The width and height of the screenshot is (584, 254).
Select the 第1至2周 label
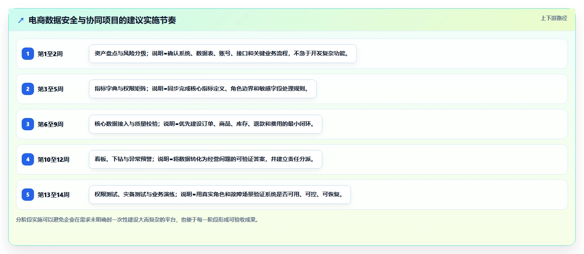50,54
